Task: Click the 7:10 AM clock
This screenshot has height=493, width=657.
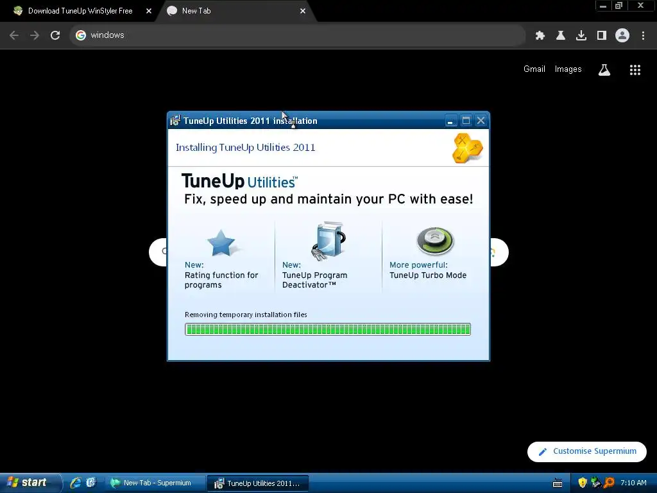Action: click(x=633, y=483)
